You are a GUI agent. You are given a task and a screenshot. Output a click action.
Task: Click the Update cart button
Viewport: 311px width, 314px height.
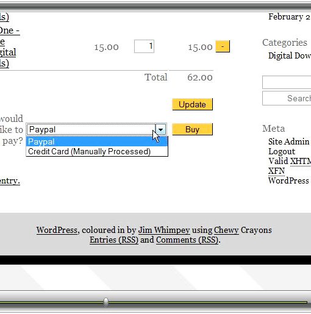coord(192,104)
